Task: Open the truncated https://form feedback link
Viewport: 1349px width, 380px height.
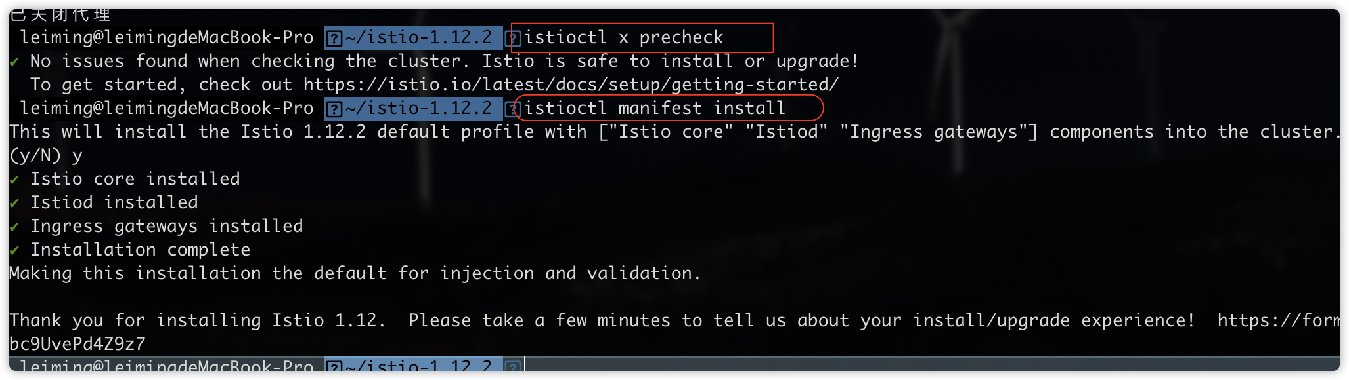Action: pos(1278,320)
